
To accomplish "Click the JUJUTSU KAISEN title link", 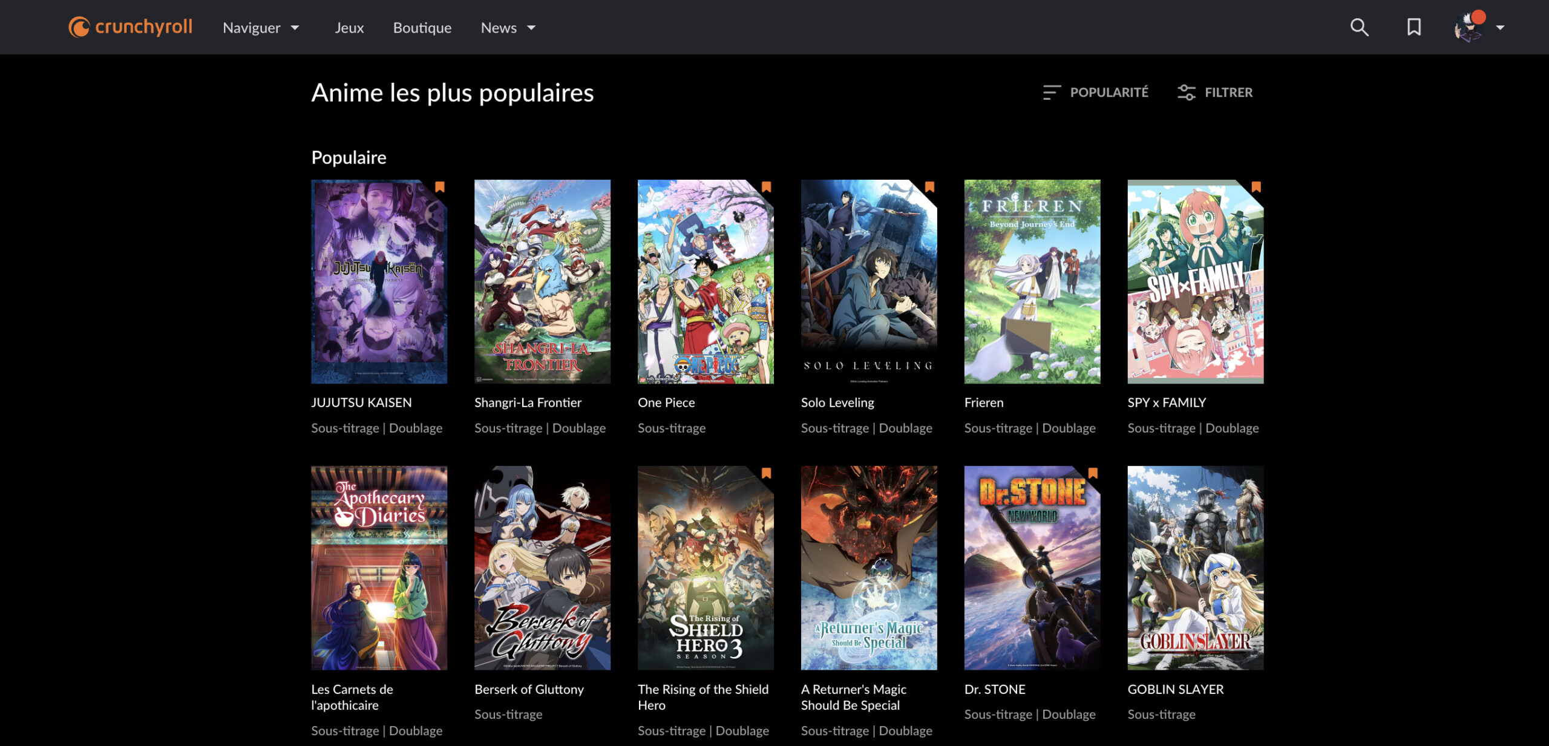I will 361,402.
